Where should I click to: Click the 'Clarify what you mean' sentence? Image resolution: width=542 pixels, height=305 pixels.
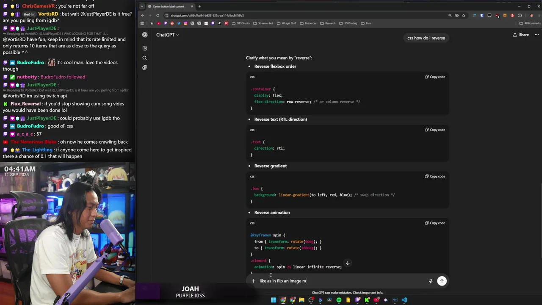tap(279, 58)
